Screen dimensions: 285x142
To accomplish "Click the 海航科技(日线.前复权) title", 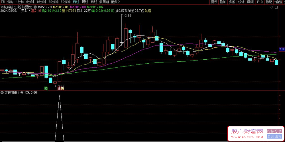I will (x=16, y=7).
